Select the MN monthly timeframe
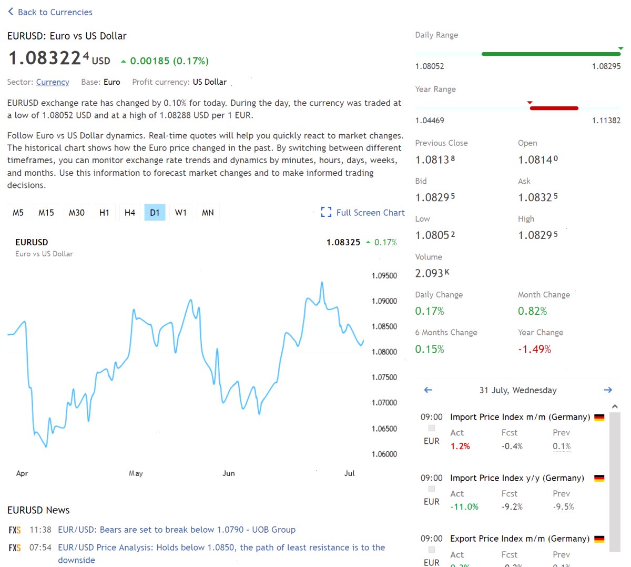631x567 pixels. click(208, 213)
